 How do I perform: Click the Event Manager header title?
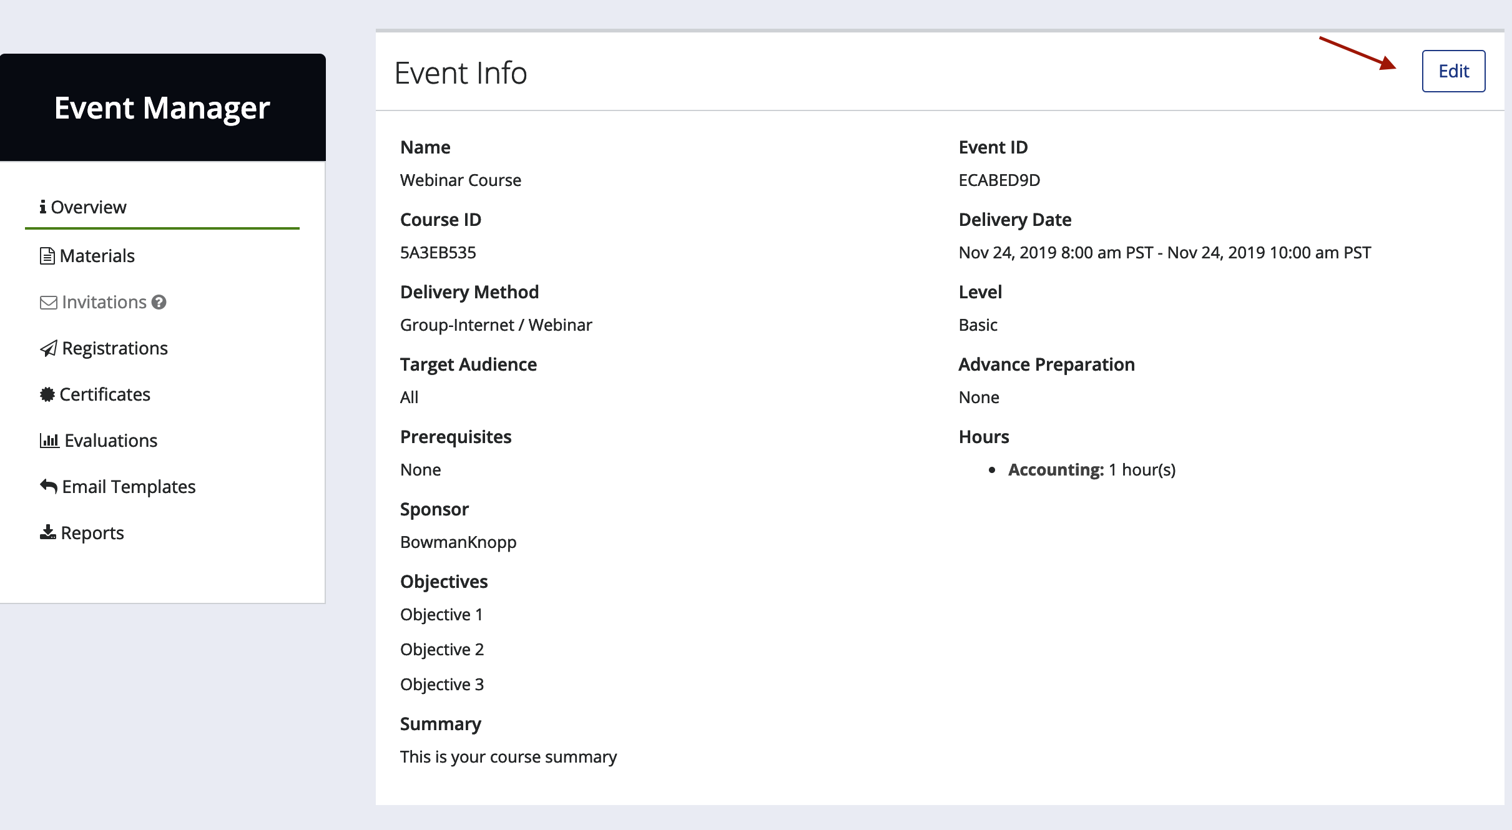click(162, 108)
